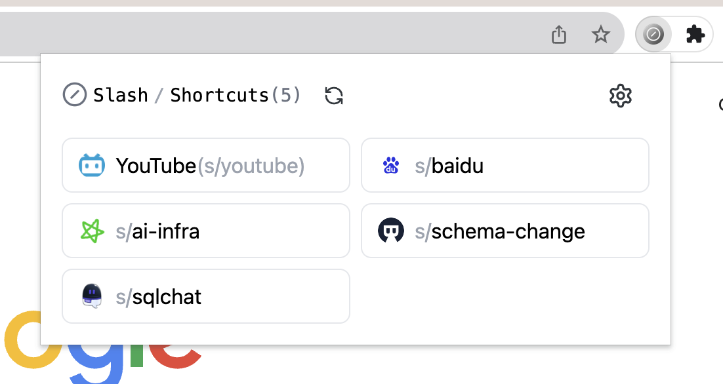Click the YouTube shortcut's blue TV icon
This screenshot has width=723, height=384.
point(92,166)
